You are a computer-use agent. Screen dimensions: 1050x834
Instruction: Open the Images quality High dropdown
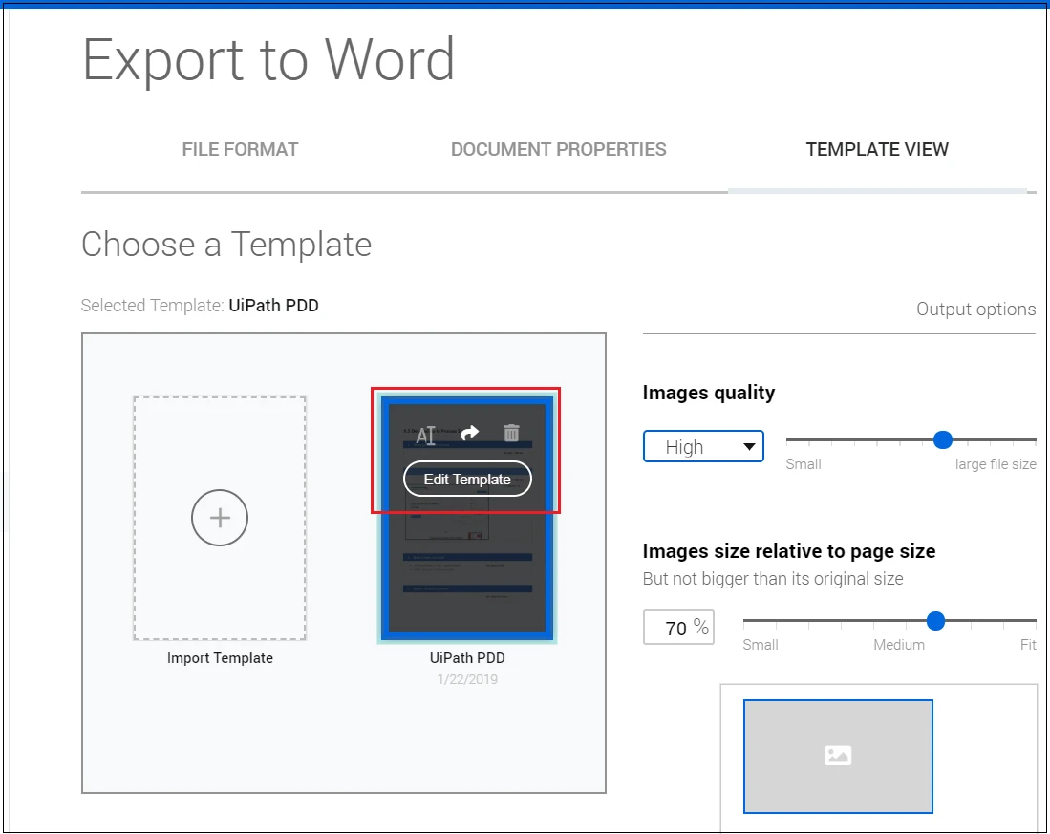703,446
